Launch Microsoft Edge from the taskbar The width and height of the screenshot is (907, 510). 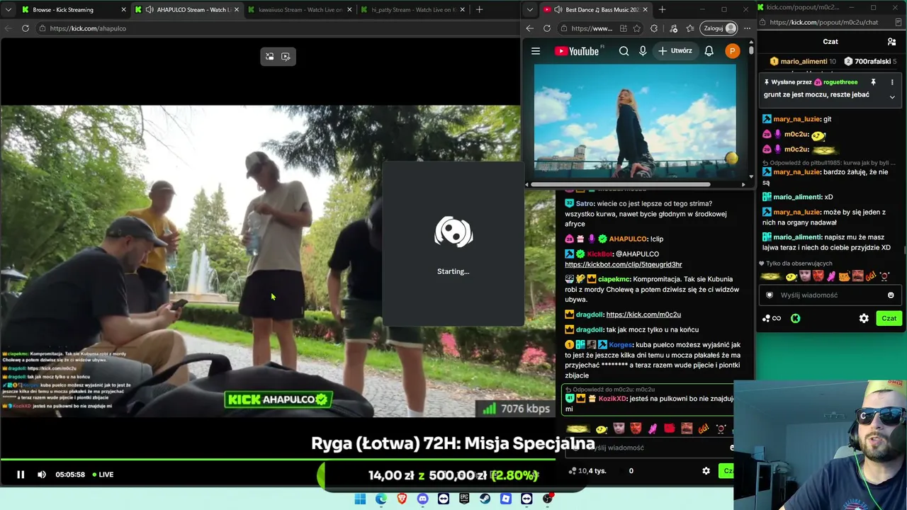(x=381, y=499)
